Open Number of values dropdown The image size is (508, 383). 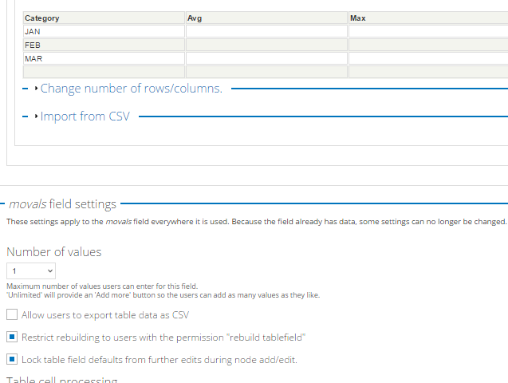31,270
